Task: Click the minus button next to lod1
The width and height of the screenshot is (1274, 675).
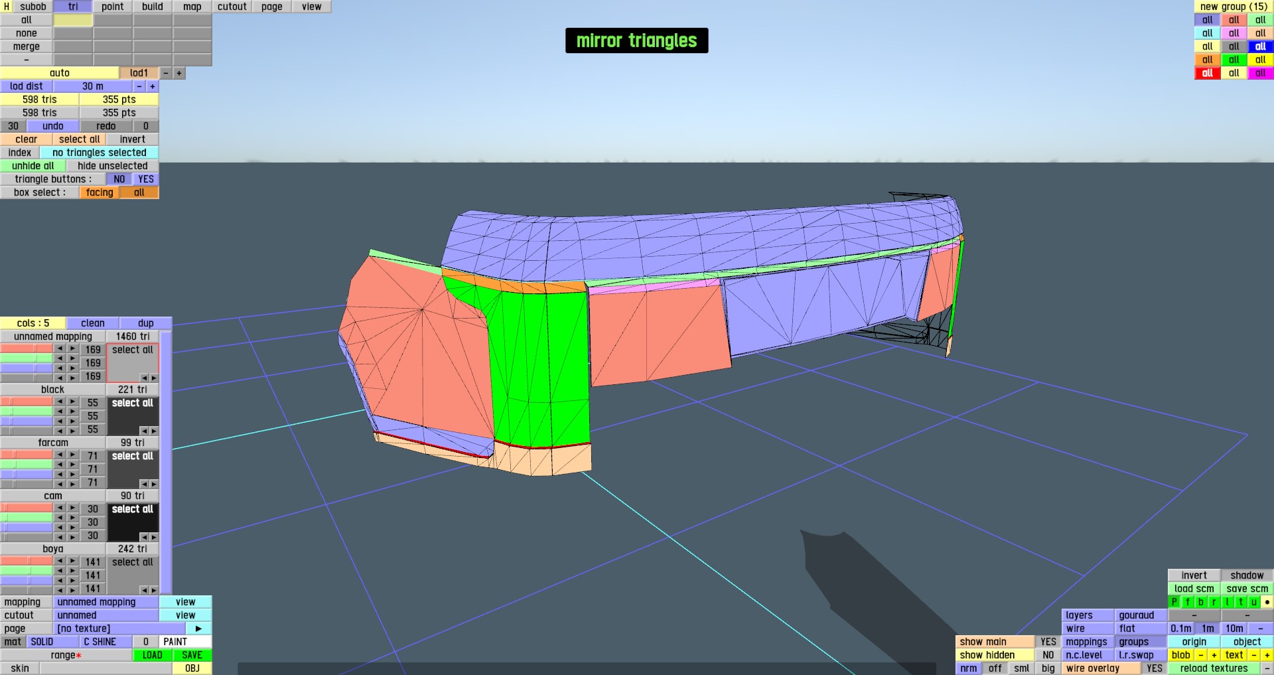Action: [166, 73]
